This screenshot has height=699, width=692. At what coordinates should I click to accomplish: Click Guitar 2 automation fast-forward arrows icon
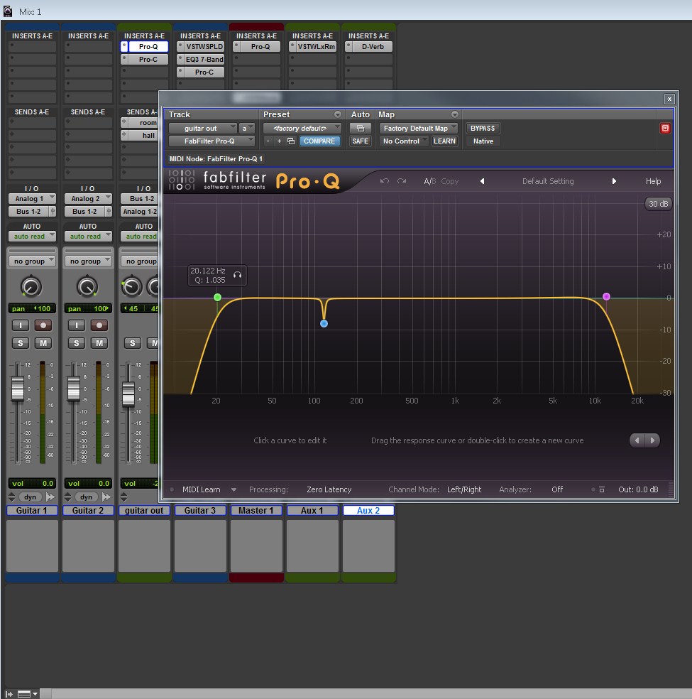click(x=106, y=497)
